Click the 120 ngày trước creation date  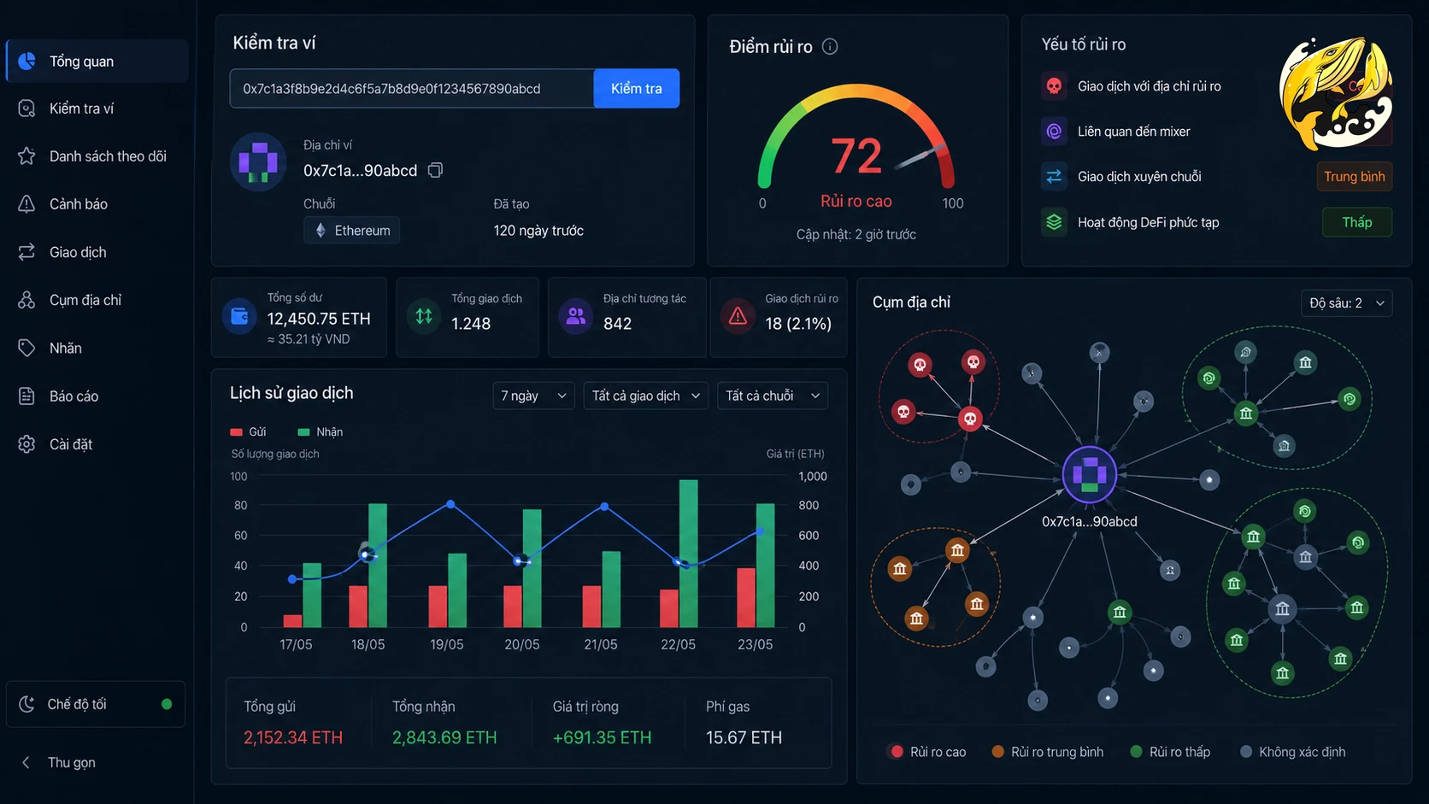(538, 231)
